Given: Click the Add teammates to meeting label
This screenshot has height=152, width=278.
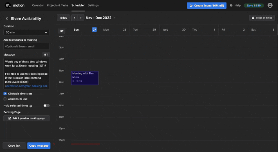Looking at the screenshot, I should point(20,40).
